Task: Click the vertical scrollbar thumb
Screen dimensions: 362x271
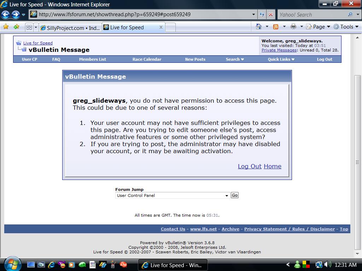Action: point(357,162)
